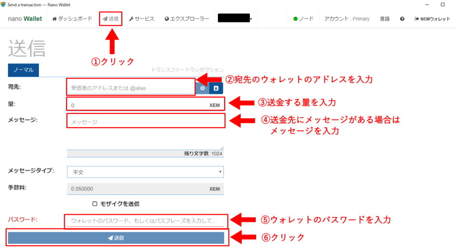Image resolution: width=457 pixels, height=248 pixels.
Task: Open the 言語 (language) menu
Action: [385, 19]
